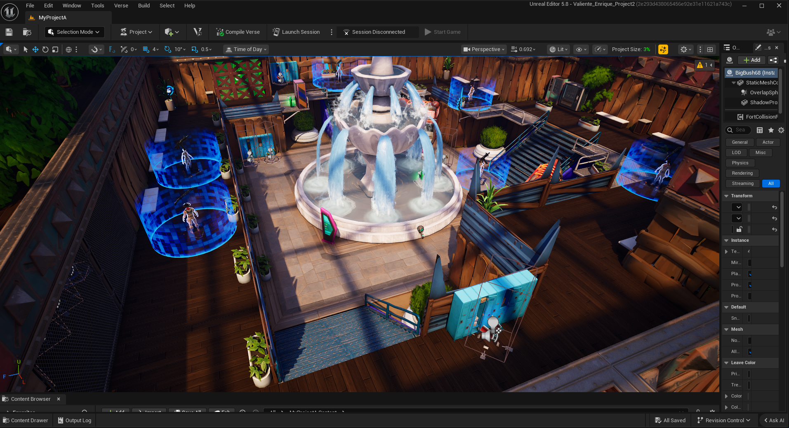The image size is (789, 428).
Task: Open the rotation snap 10° value dropdown
Action: [180, 49]
